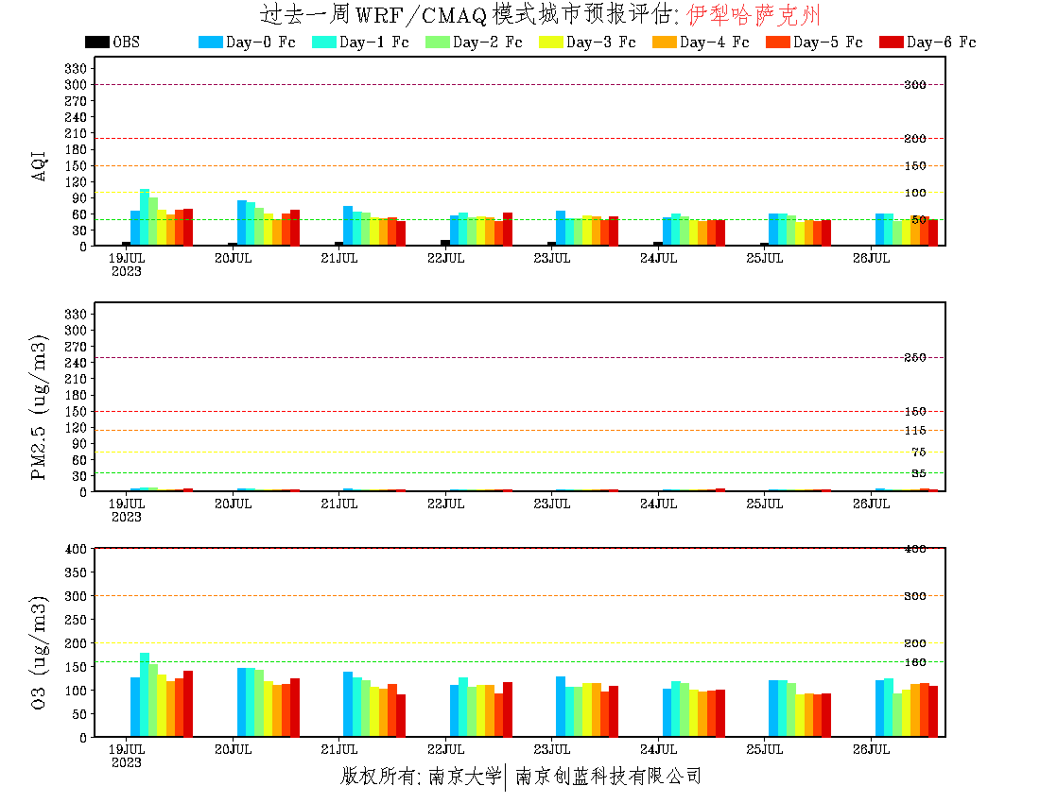Click the red city name 伊犁哈萨克州 in title
The image size is (1040, 803).
[753, 15]
